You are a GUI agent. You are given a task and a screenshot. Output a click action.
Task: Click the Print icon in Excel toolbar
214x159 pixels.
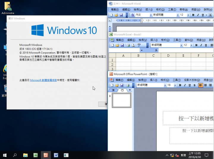tap(128, 45)
